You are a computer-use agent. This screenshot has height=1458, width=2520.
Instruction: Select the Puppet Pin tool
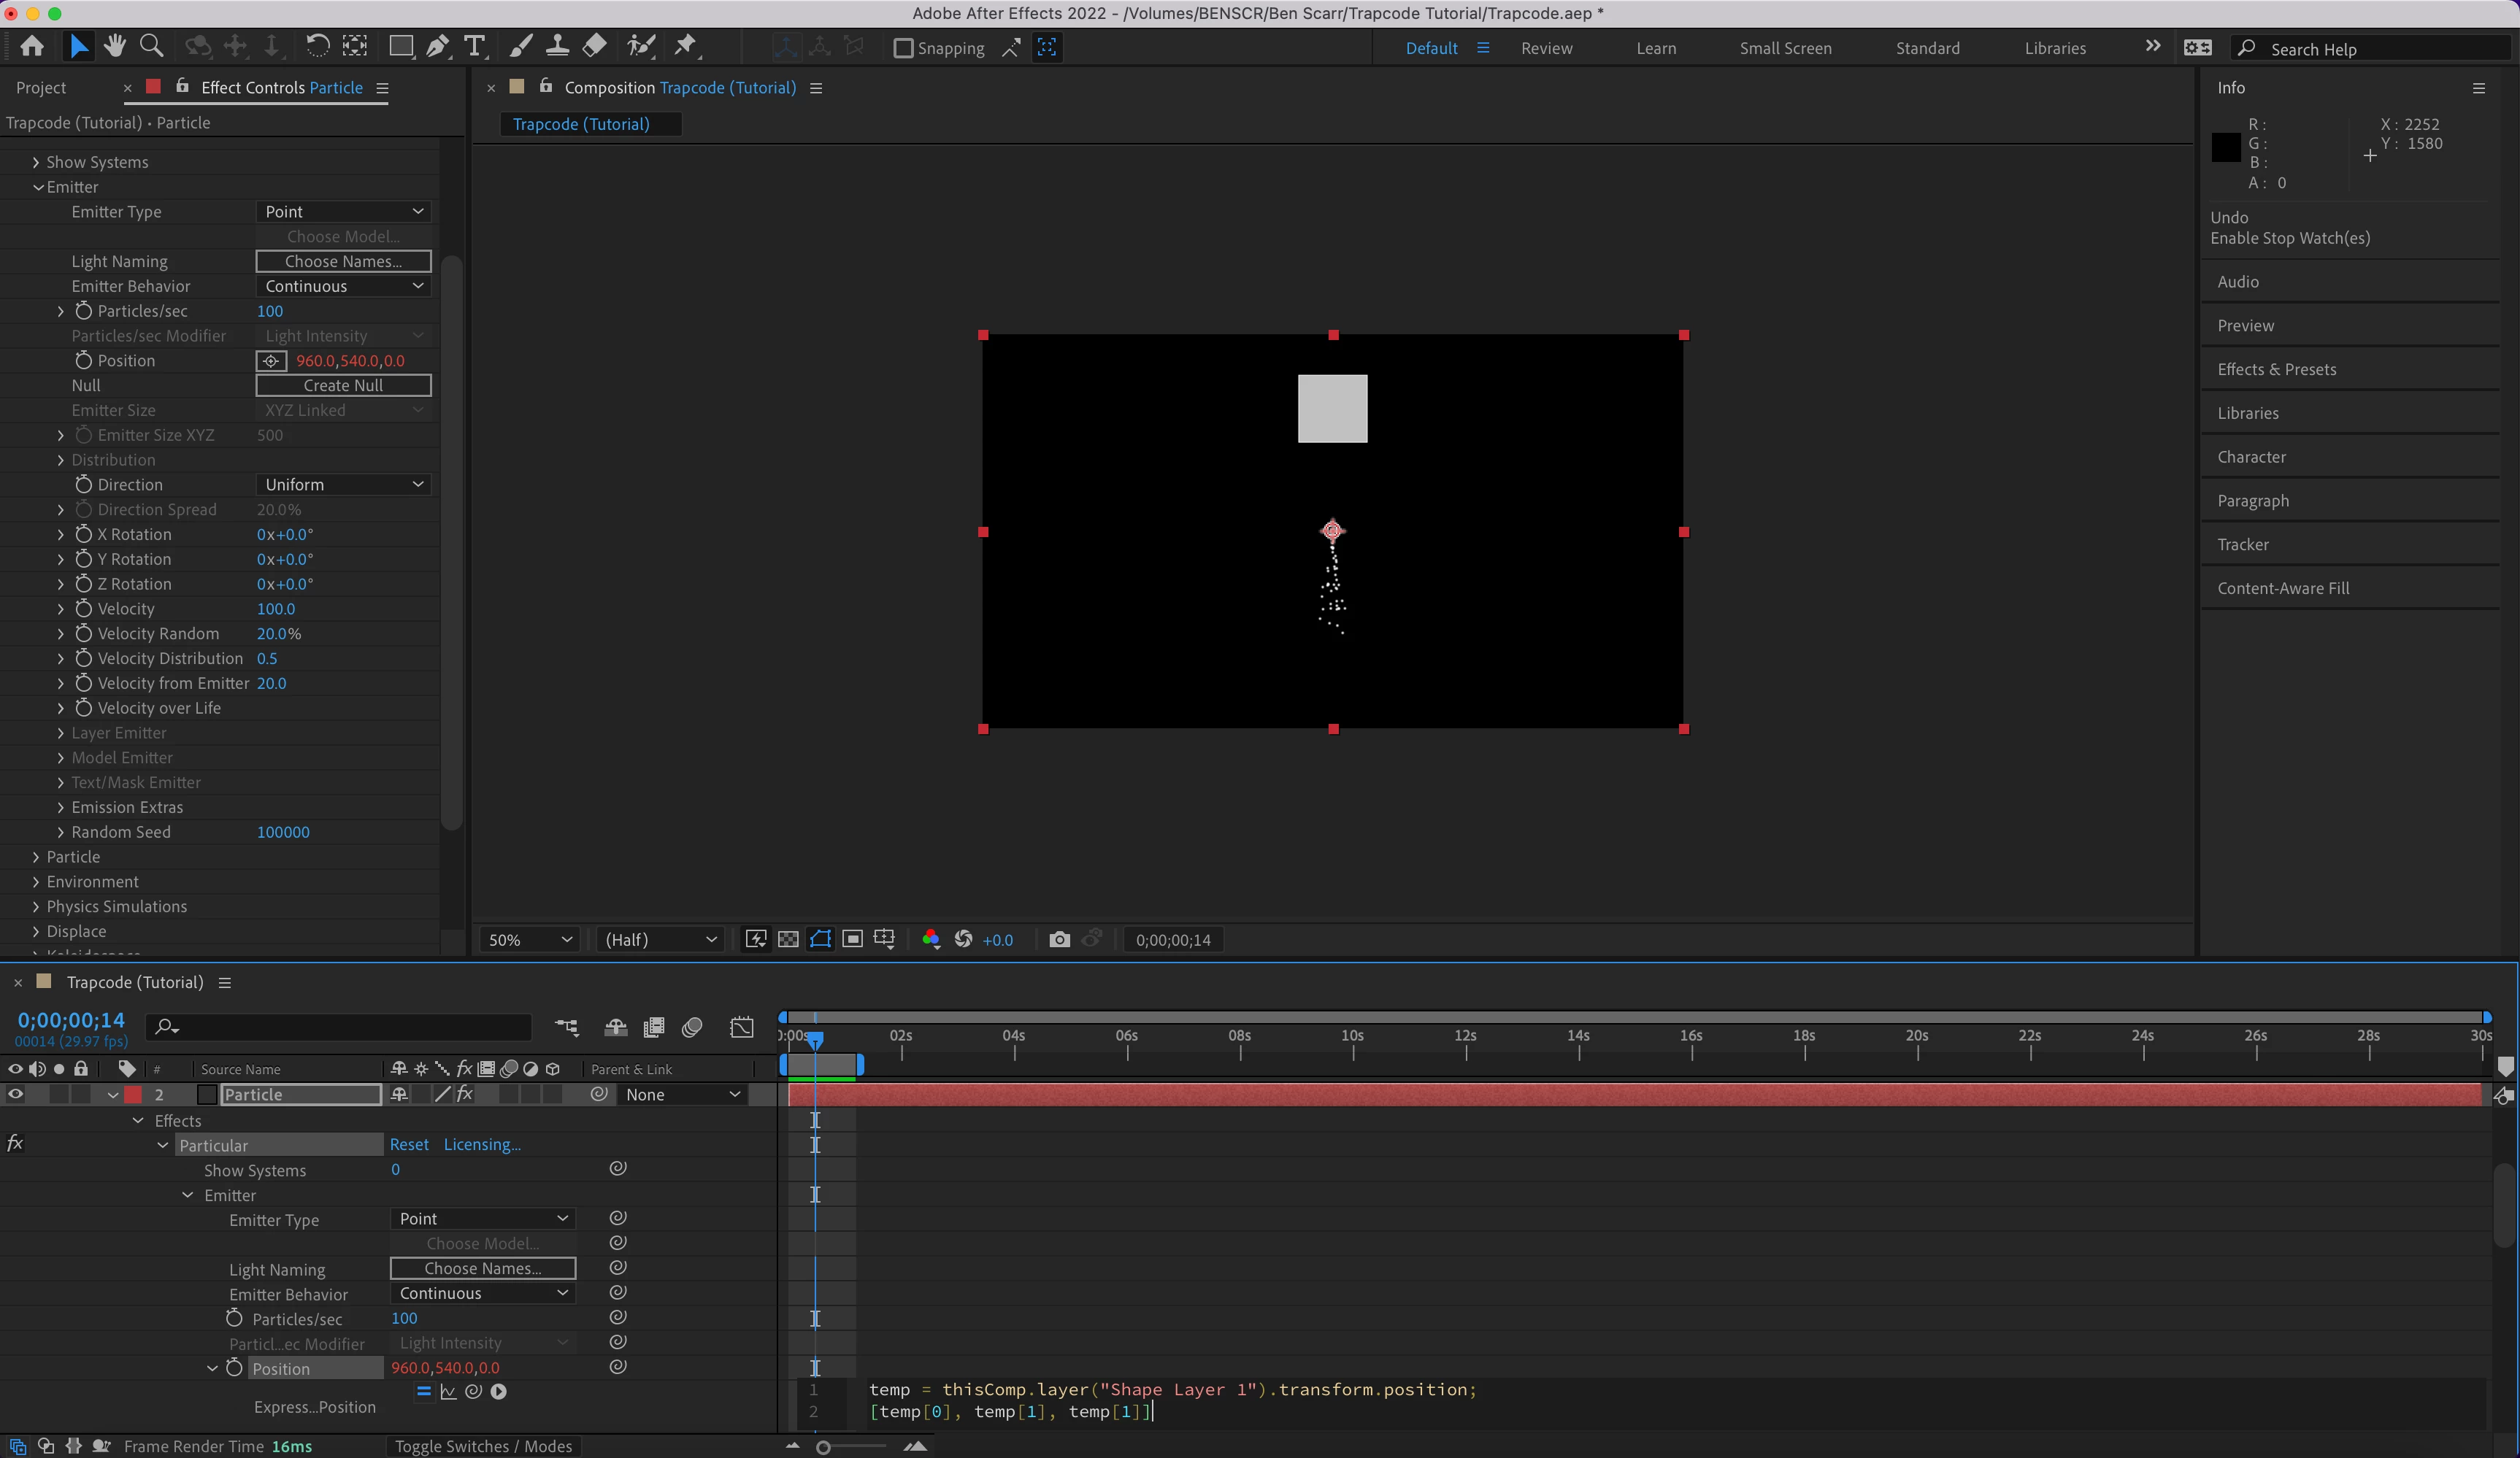point(685,46)
